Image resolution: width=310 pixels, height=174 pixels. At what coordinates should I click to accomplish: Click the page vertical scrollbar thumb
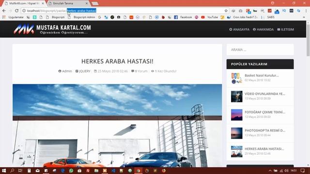tap(308, 40)
